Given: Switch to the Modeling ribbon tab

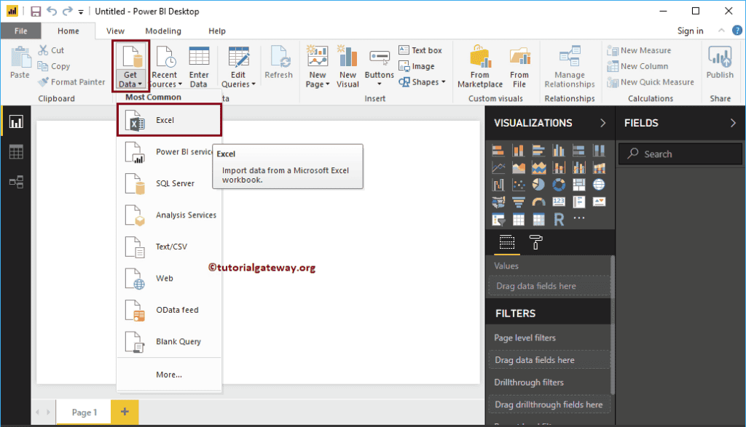Looking at the screenshot, I should (x=163, y=31).
